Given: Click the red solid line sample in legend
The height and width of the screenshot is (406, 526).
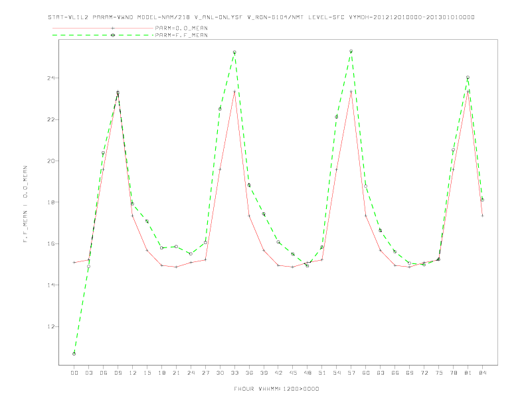Looking at the screenshot, I should tap(103, 28).
